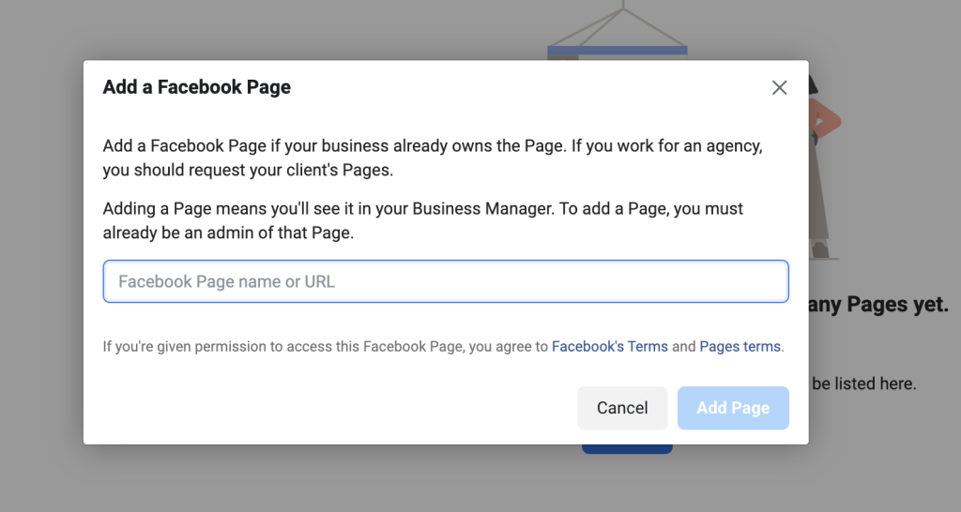The image size is (961, 512).
Task: Focus the Facebook Page name or URL field
Action: (446, 281)
